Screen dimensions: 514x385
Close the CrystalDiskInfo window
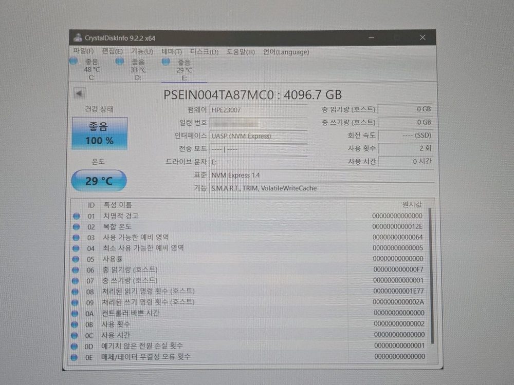[x=423, y=37]
